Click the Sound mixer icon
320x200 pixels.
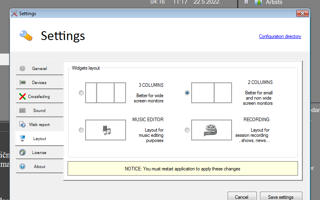pos(22,110)
